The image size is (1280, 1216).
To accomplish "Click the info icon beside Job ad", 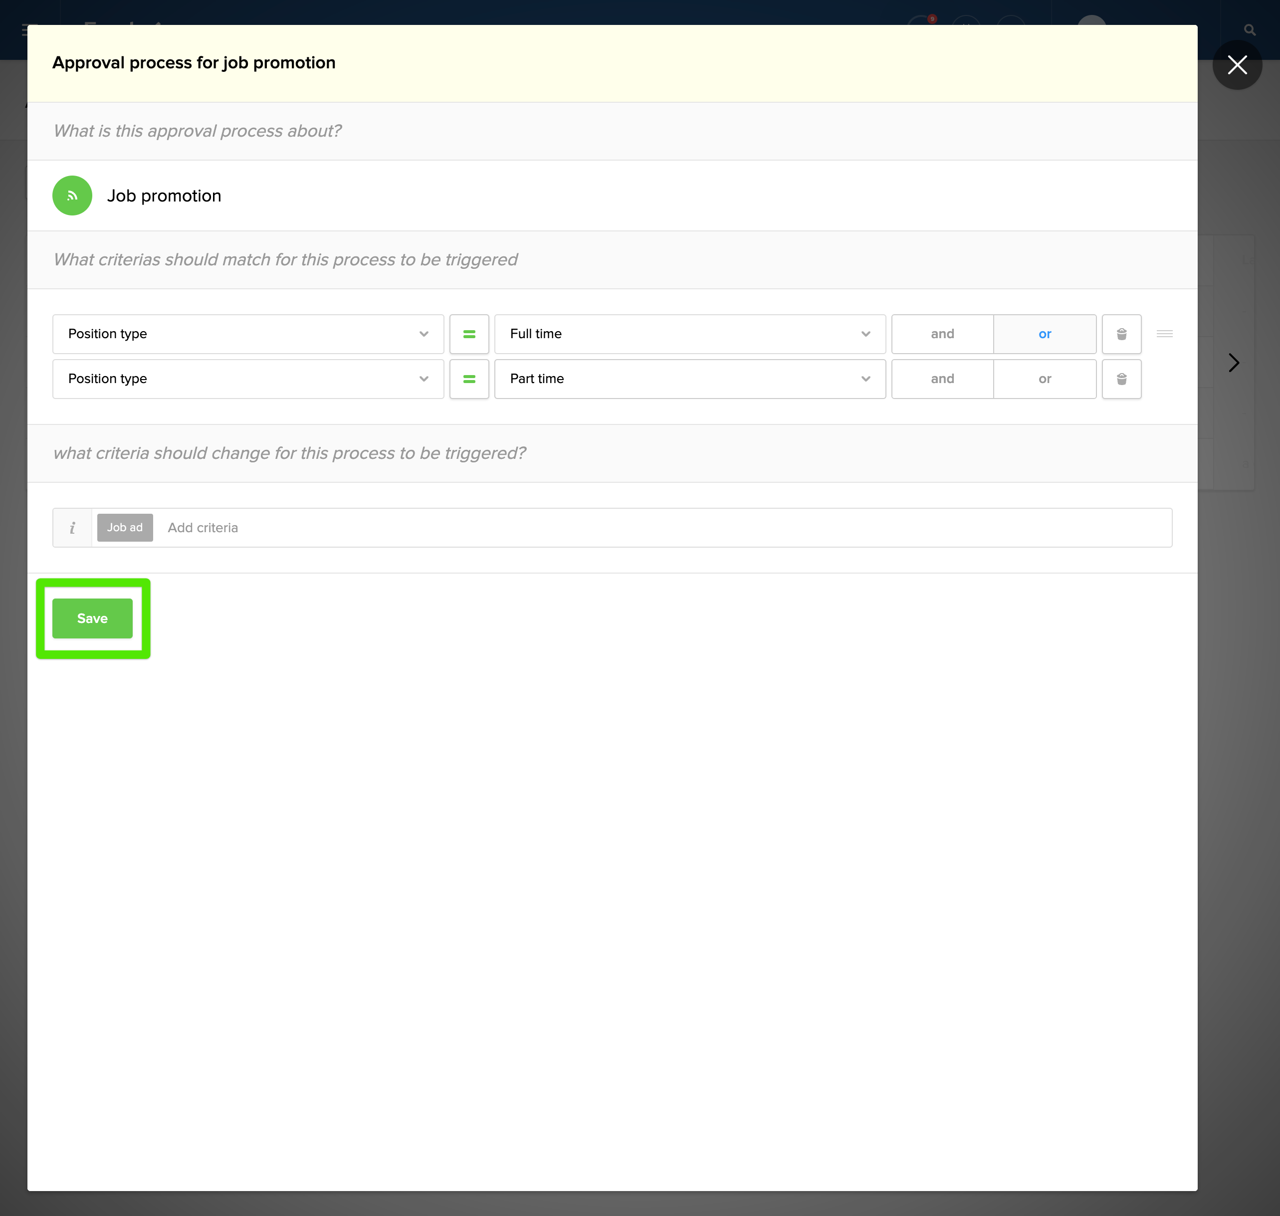I will click(72, 528).
